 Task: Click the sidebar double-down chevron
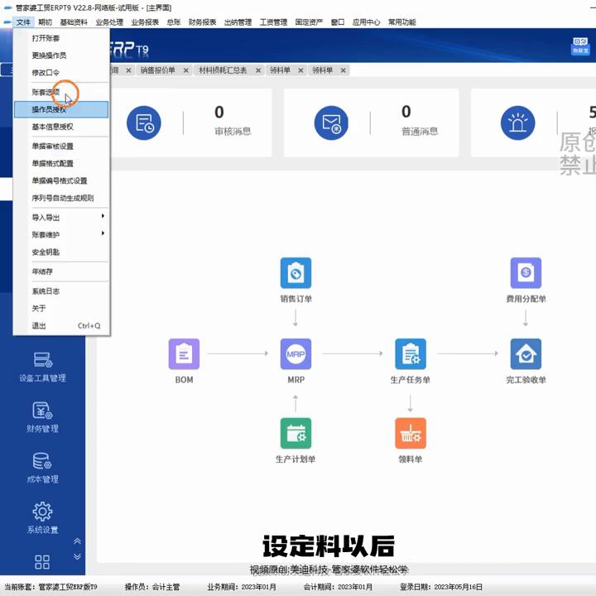77,556
